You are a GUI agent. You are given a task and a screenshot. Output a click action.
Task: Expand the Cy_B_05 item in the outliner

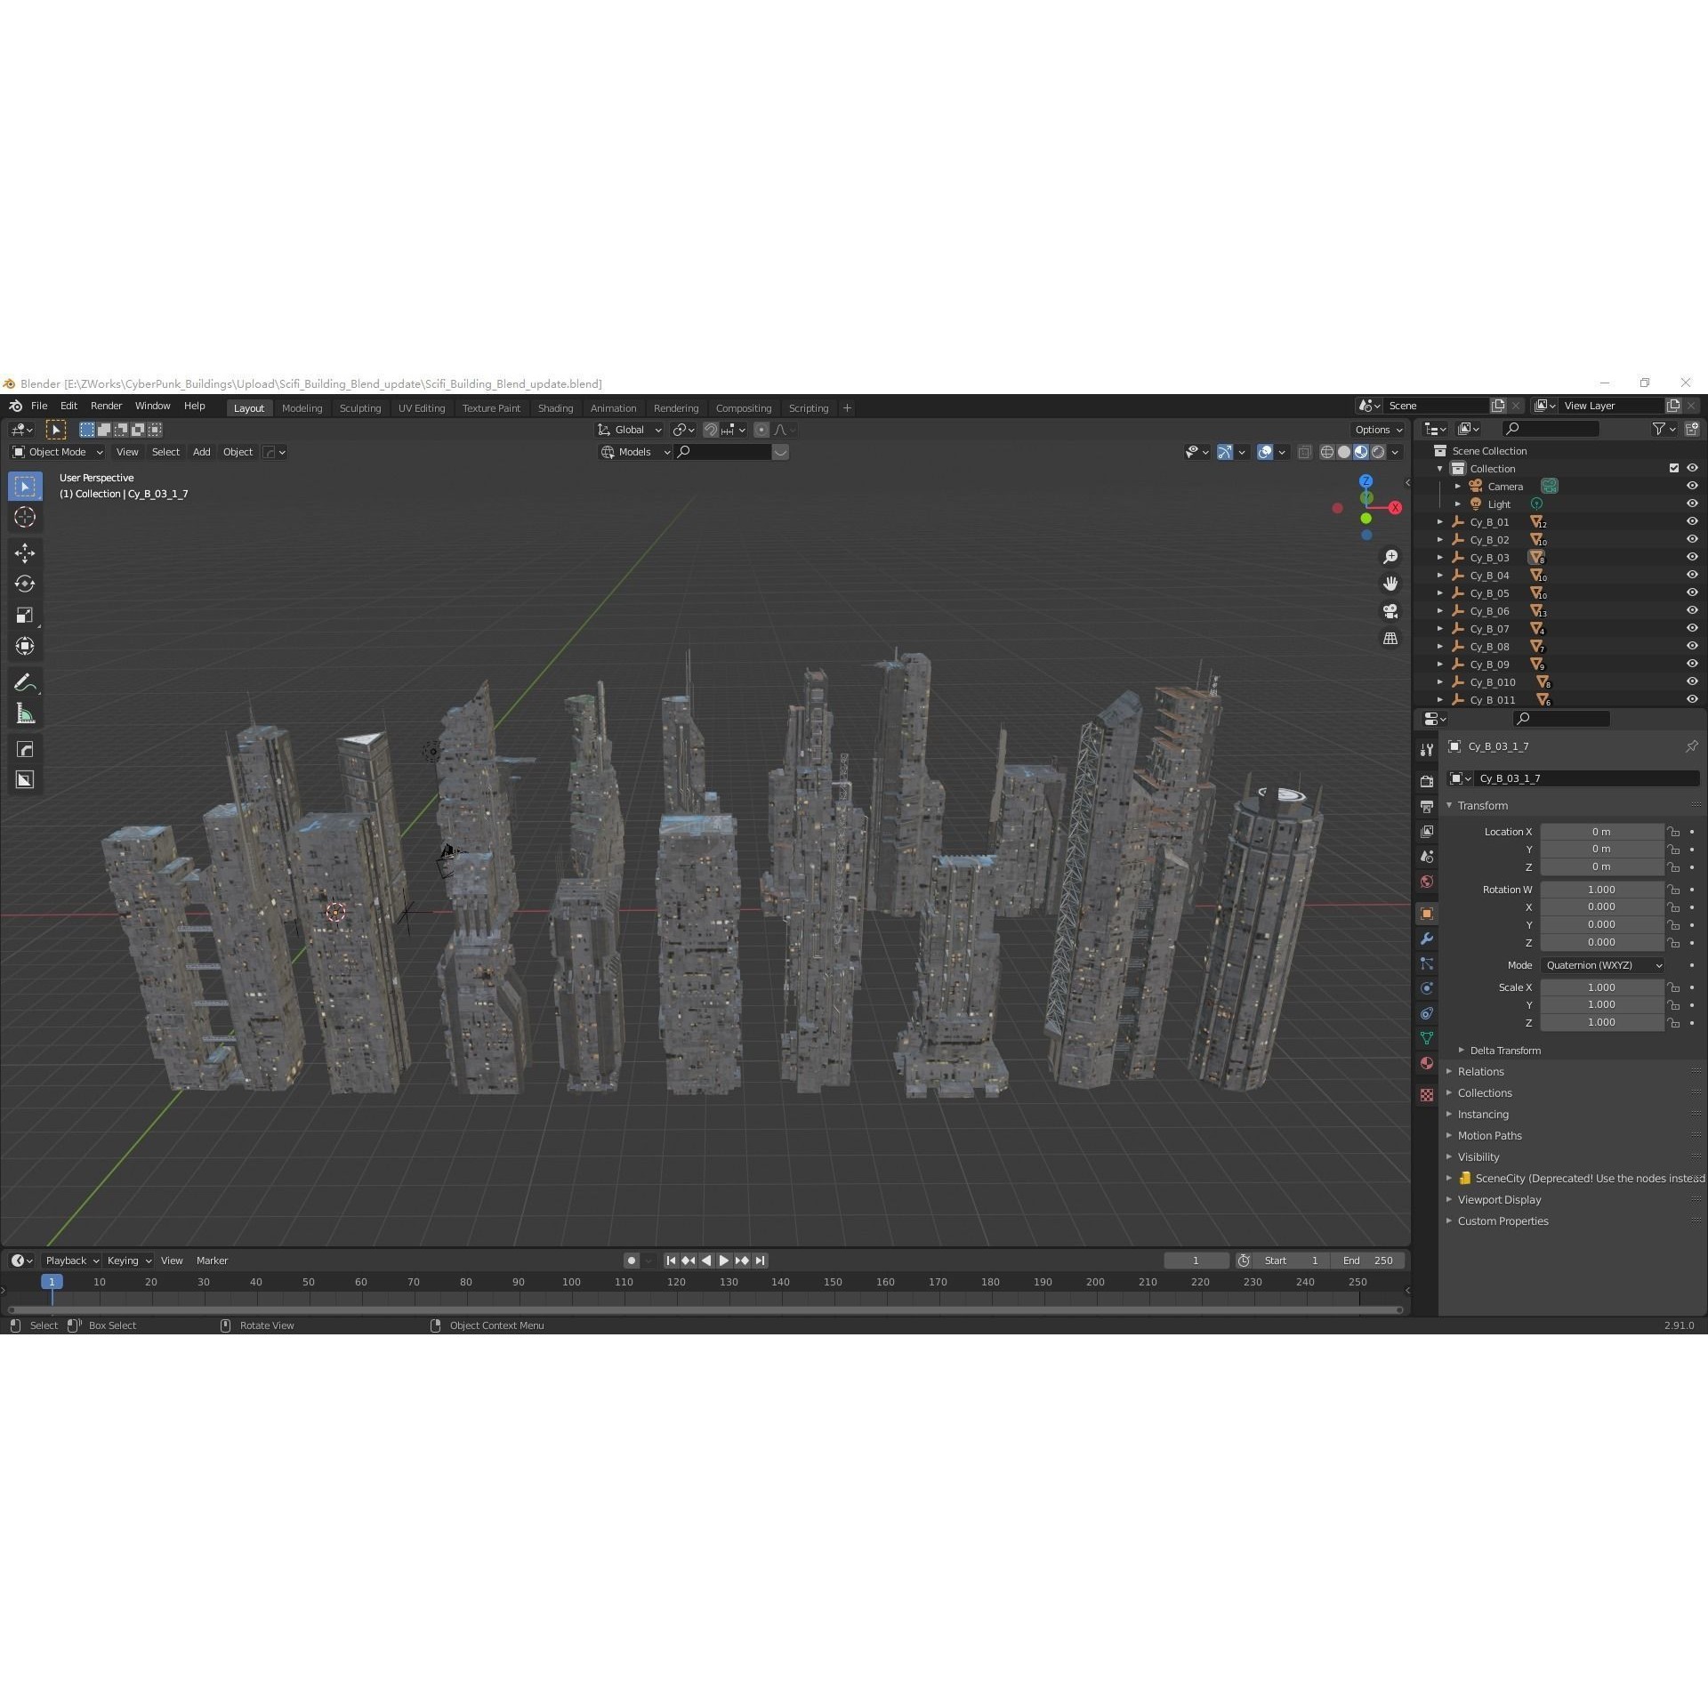tap(1440, 592)
